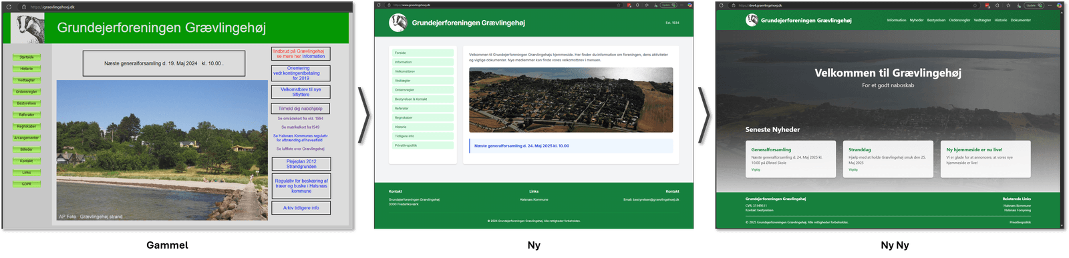Image resolution: width=1069 pixels, height=258 pixels.
Task: Open Arrangementer in the Gammel sidebar
Action: [27, 138]
